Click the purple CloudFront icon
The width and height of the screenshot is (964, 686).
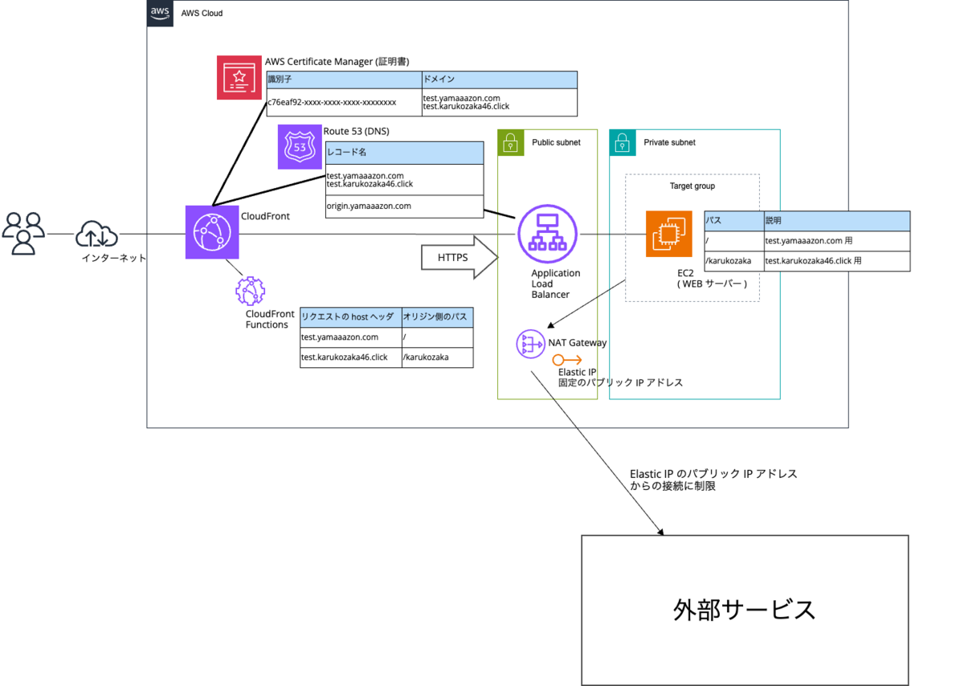pyautogui.click(x=210, y=232)
